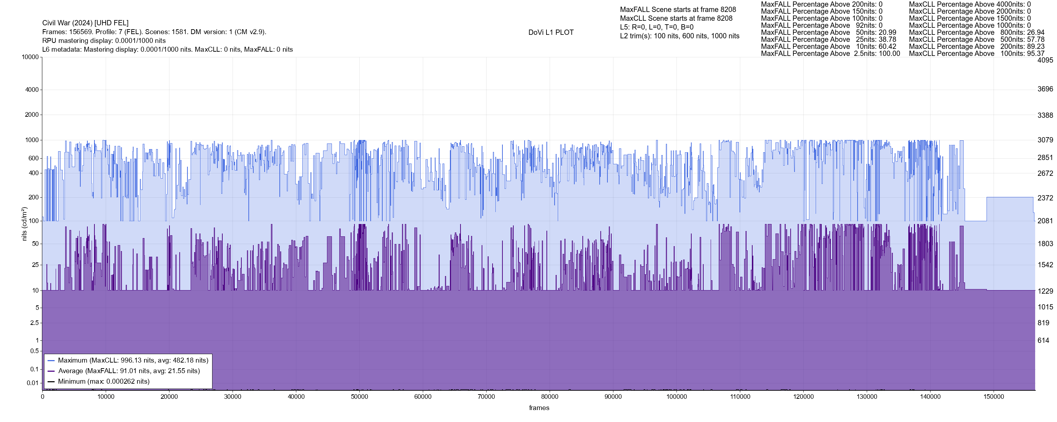This screenshot has width=1057, height=422.
Task: Click the nits (cd/m²) y-axis label
Action: (24, 224)
